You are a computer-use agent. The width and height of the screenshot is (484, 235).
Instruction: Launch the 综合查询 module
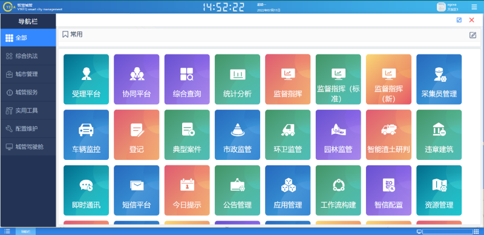187,79
